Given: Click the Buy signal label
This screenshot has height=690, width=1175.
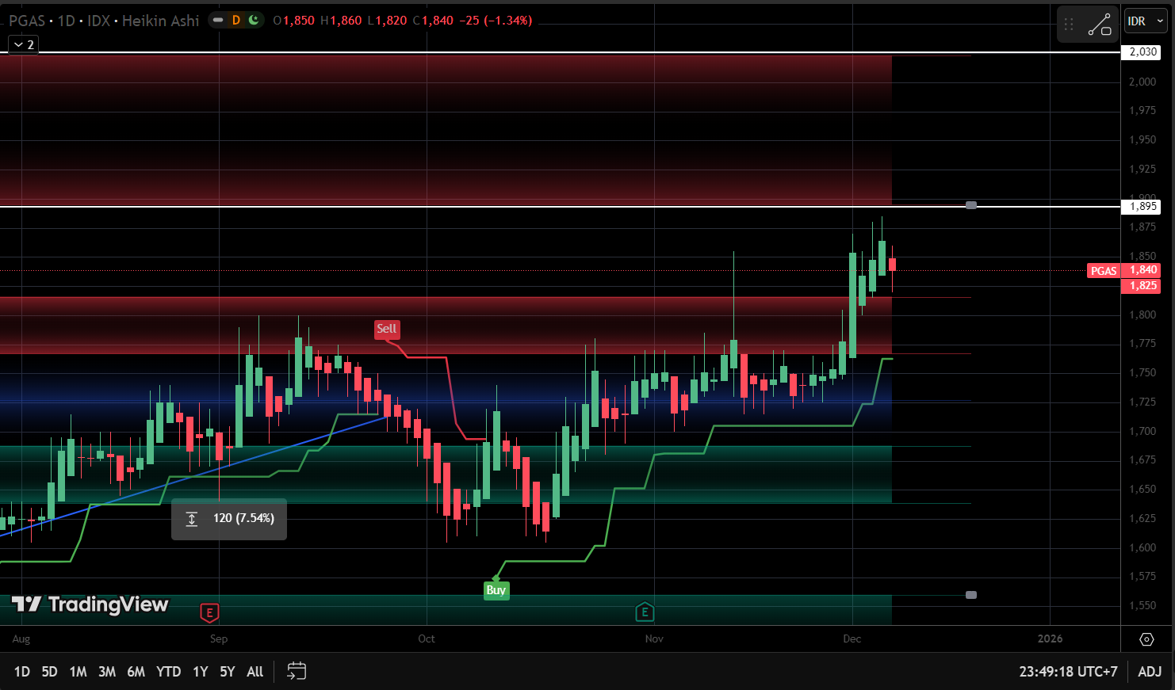Looking at the screenshot, I should click(496, 590).
